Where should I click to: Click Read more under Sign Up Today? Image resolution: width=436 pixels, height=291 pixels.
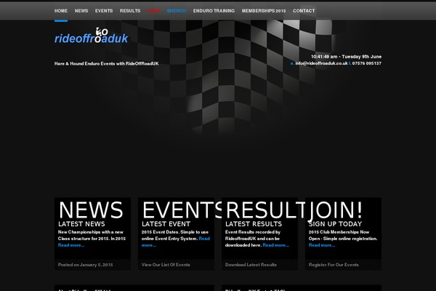[322, 245]
